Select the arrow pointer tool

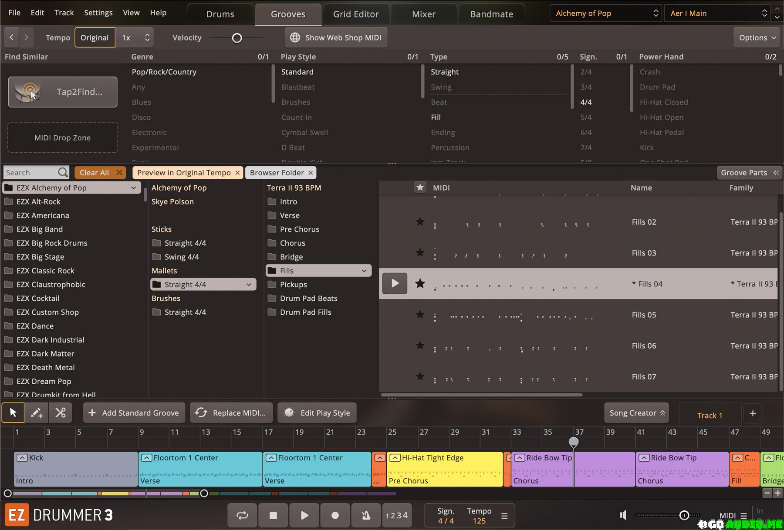click(x=13, y=413)
